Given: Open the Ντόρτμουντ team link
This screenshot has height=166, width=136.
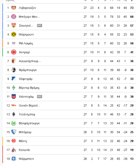Looking at the screenshot, I should pyautogui.click(x=26, y=34).
